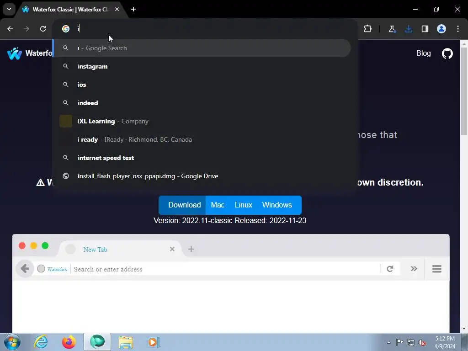Close the Waterfox Classic tab
Screen dimensions: 468x351
117,9
